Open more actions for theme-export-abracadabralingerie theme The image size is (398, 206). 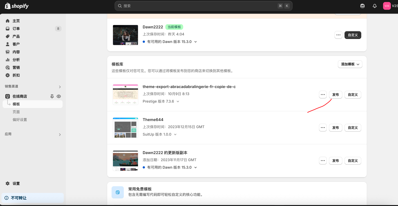[323, 95]
